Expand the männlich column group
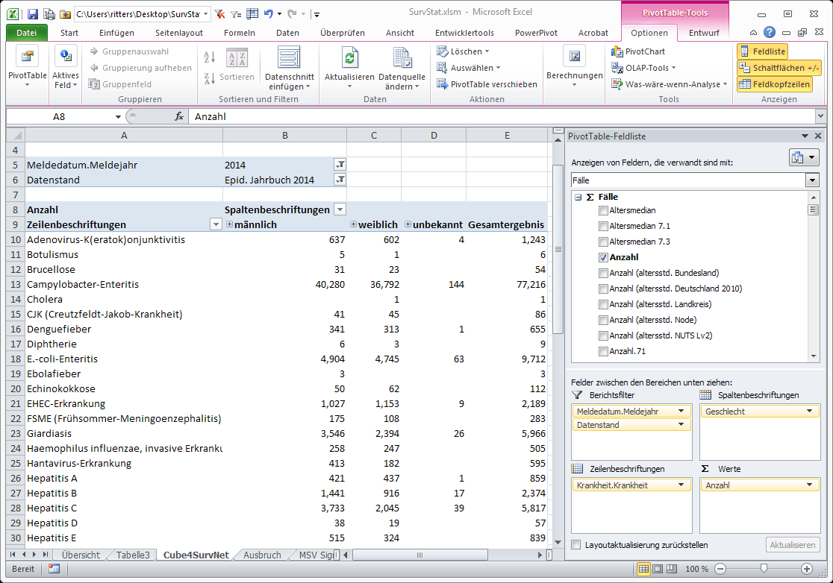Image resolution: width=833 pixels, height=583 pixels. click(230, 224)
